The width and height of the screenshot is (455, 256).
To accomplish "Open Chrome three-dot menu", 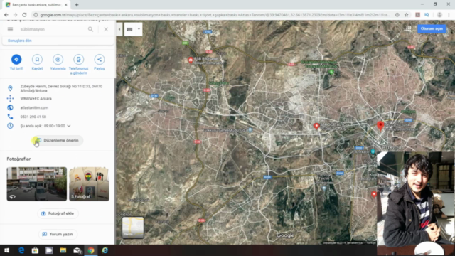I will point(449,15).
